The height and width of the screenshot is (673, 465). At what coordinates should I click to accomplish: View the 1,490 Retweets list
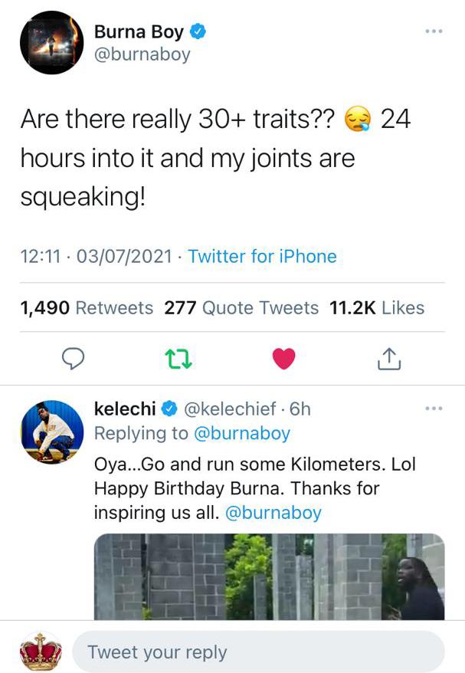87,307
